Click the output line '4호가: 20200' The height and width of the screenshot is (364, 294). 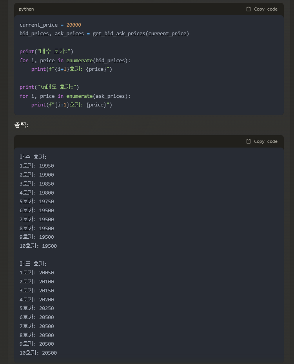(x=37, y=299)
